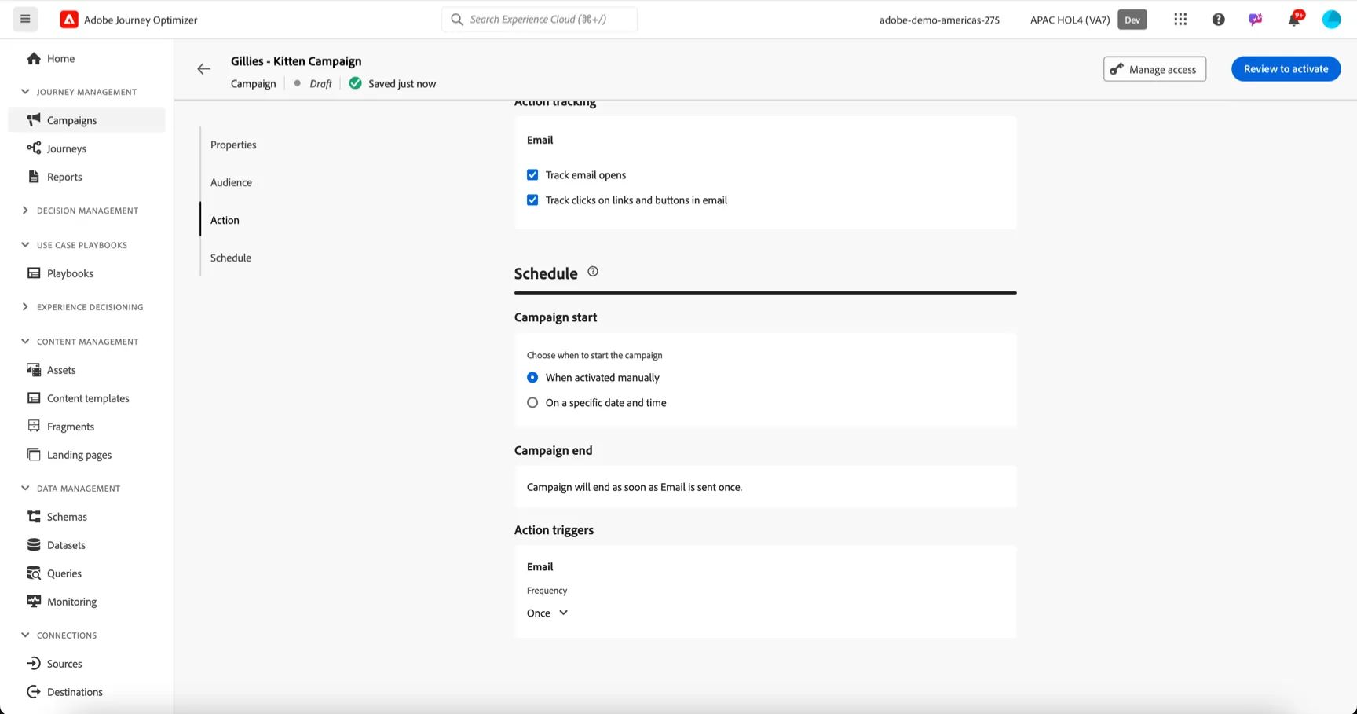Click the Journeys sidebar icon
Viewport: 1357px width, 714px height.
click(x=34, y=148)
